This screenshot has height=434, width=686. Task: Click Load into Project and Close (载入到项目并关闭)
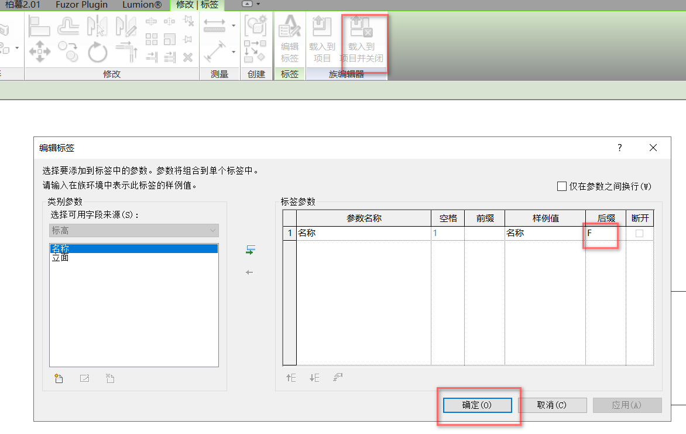361,39
